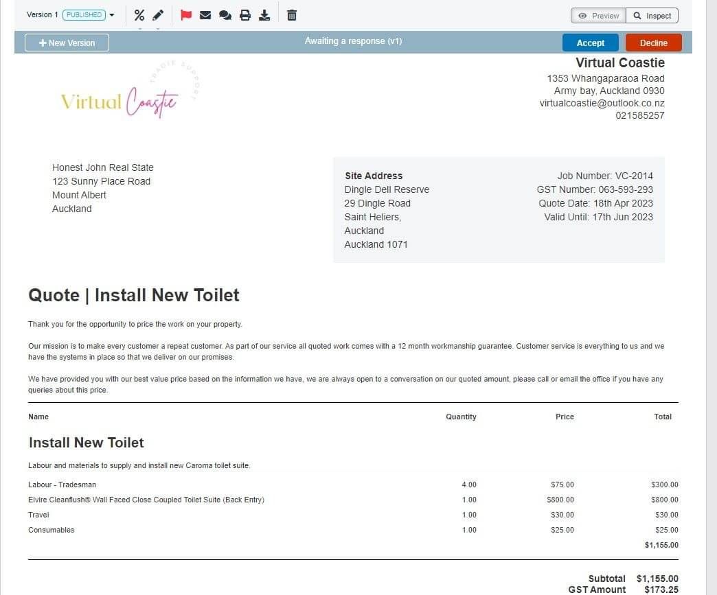Print the quote using printer icon
Image resolution: width=717 pixels, height=595 pixels.
point(245,15)
